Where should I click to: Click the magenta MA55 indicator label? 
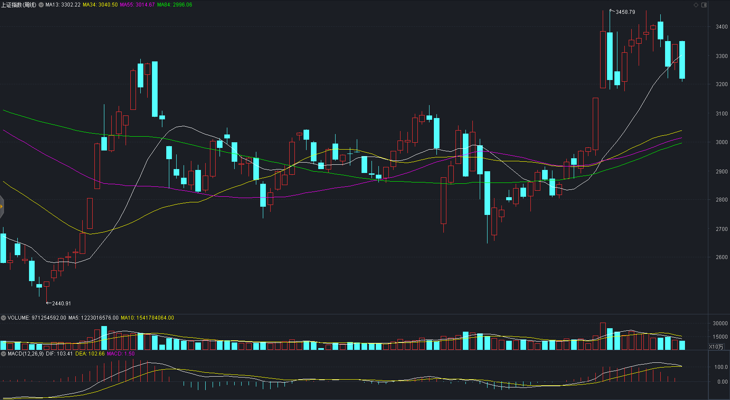(x=137, y=5)
